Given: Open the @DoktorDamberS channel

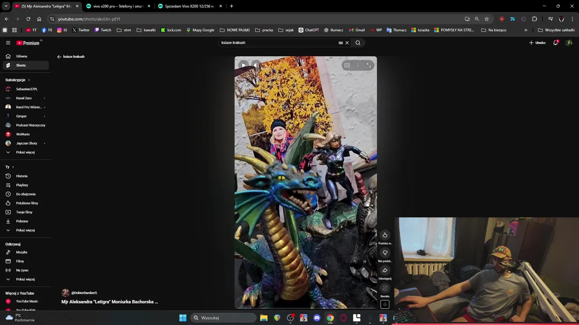Looking at the screenshot, I should 84,293.
